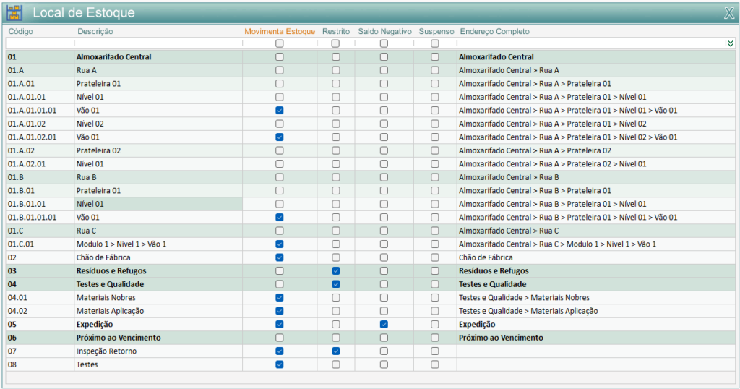740x389 pixels.
Task: Uncheck Restrito for Resíduos e Refugos
Action: 335,270
